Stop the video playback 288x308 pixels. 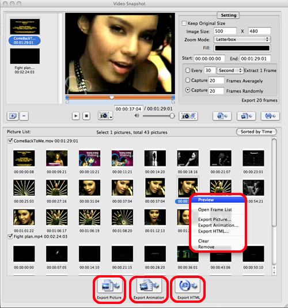(x=86, y=116)
